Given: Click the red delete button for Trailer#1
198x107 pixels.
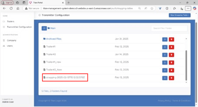Looking at the screenshot, I should tap(172, 47).
